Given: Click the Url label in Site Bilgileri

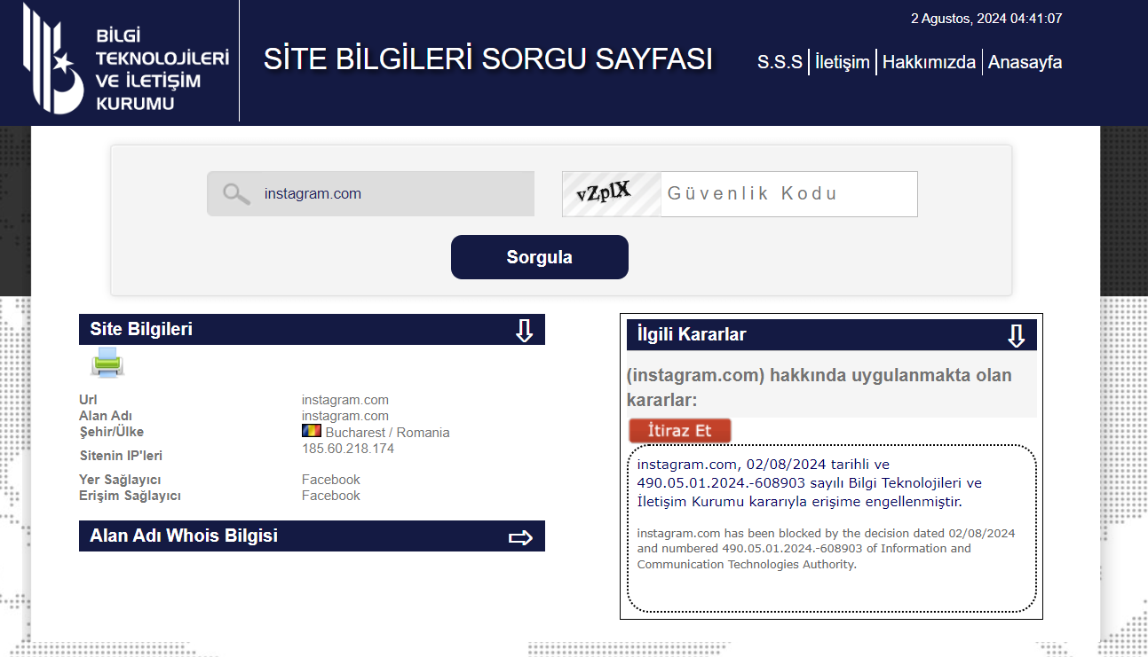Looking at the screenshot, I should coord(88,400).
